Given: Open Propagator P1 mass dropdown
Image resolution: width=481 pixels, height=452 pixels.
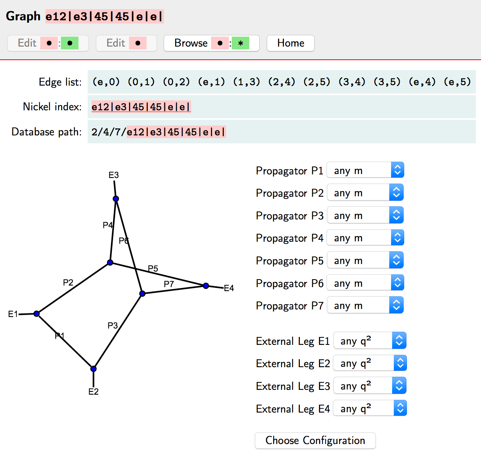Looking at the screenshot, I should (x=365, y=170).
